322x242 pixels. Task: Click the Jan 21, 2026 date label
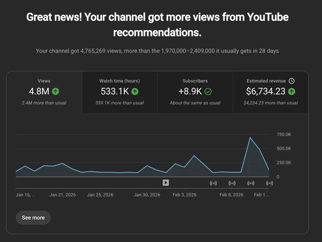click(63, 195)
